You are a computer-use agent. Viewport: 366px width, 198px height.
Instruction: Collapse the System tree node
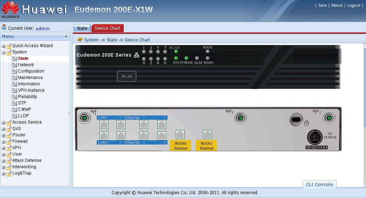[x=4, y=52]
